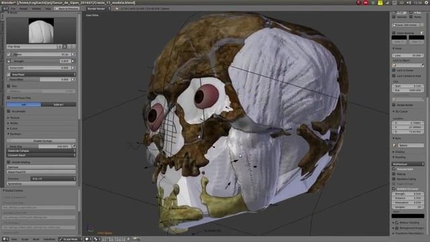Click the Symmetrize button
This screenshot has height=242, width=430.
pyautogui.click(x=41, y=184)
